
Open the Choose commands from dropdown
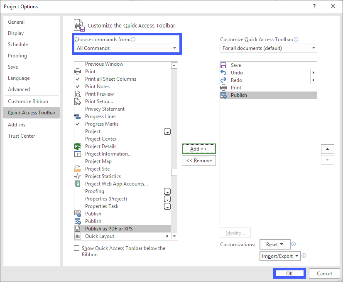126,48
